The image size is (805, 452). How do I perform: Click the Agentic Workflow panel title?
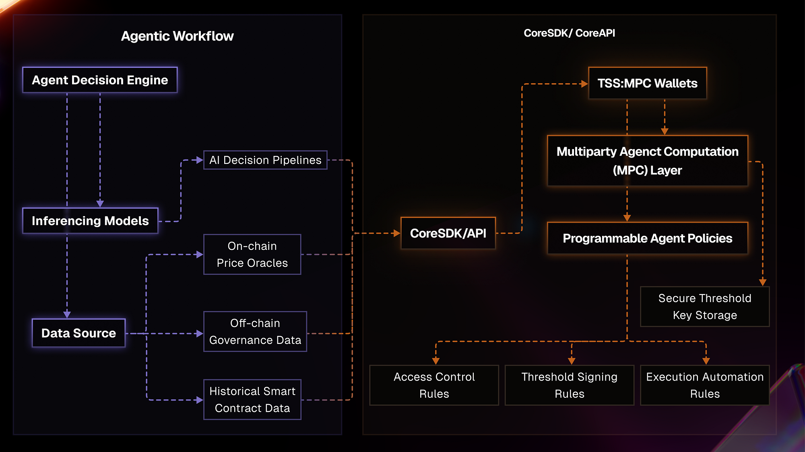pyautogui.click(x=177, y=36)
